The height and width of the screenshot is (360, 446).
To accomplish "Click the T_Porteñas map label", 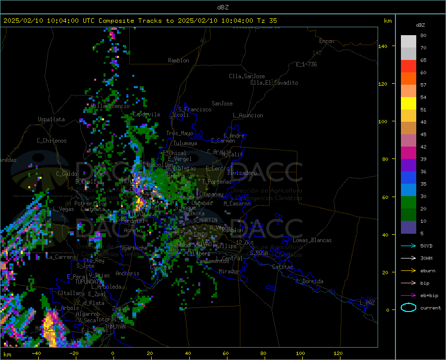I will tap(217, 182).
